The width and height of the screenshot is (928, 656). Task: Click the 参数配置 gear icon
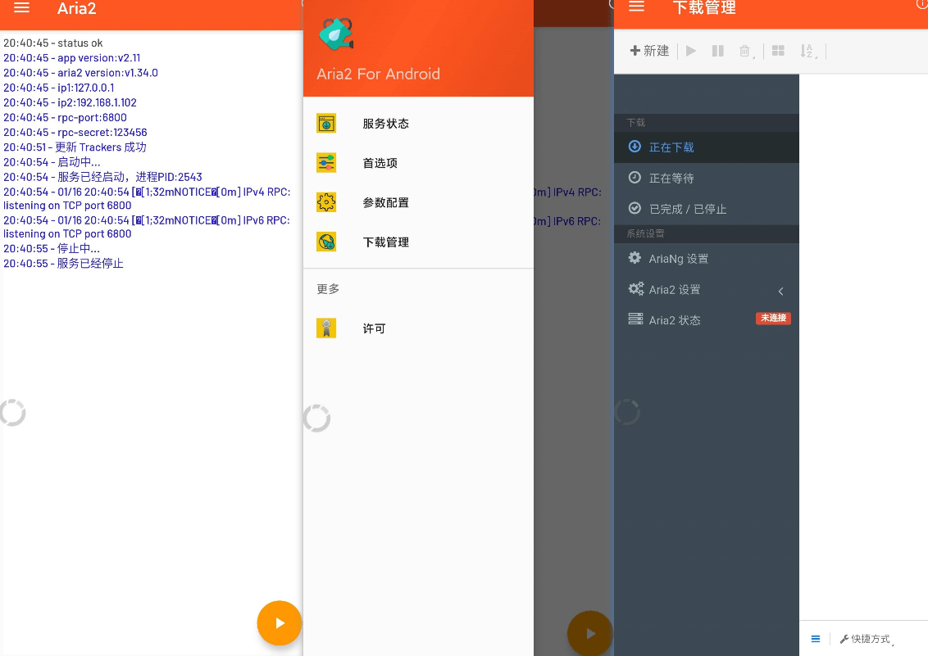point(326,202)
